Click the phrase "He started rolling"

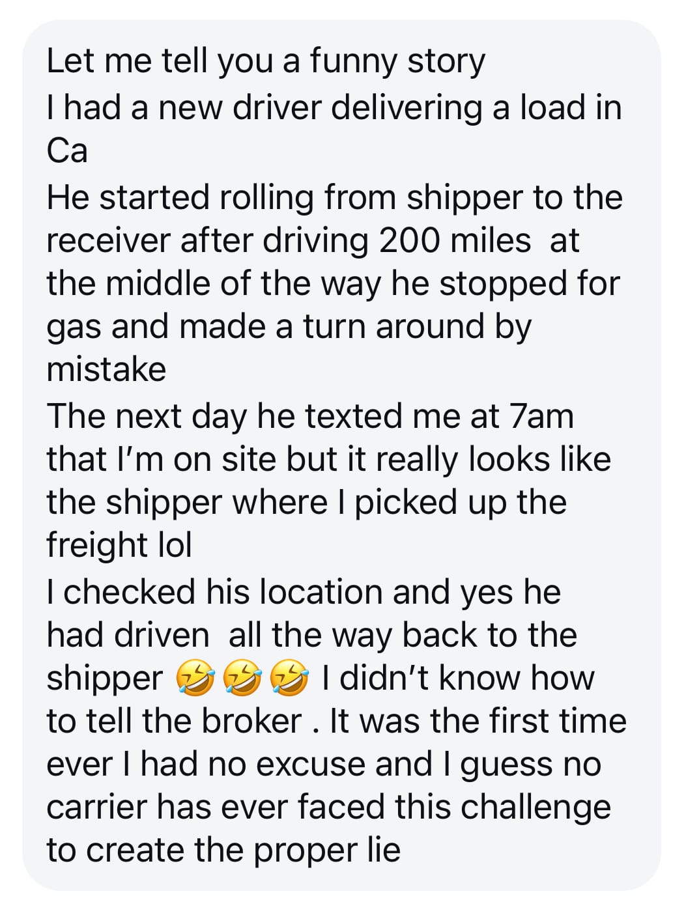(x=180, y=197)
